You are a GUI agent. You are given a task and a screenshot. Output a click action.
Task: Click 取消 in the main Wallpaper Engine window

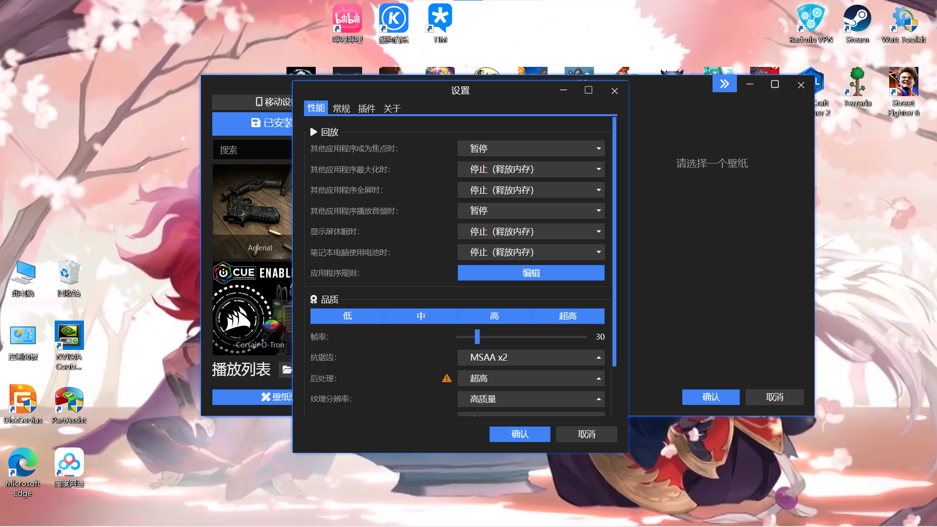point(774,397)
